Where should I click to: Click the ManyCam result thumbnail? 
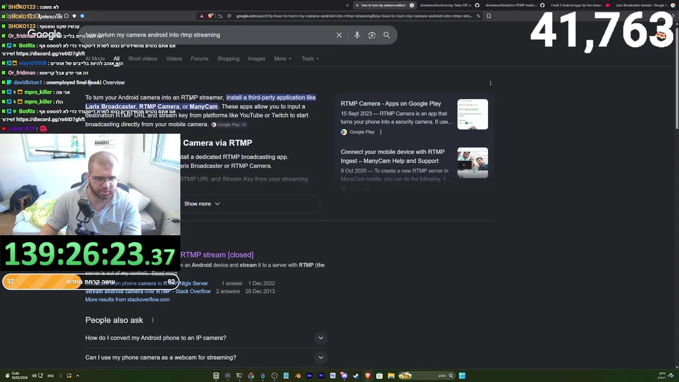tap(473, 163)
